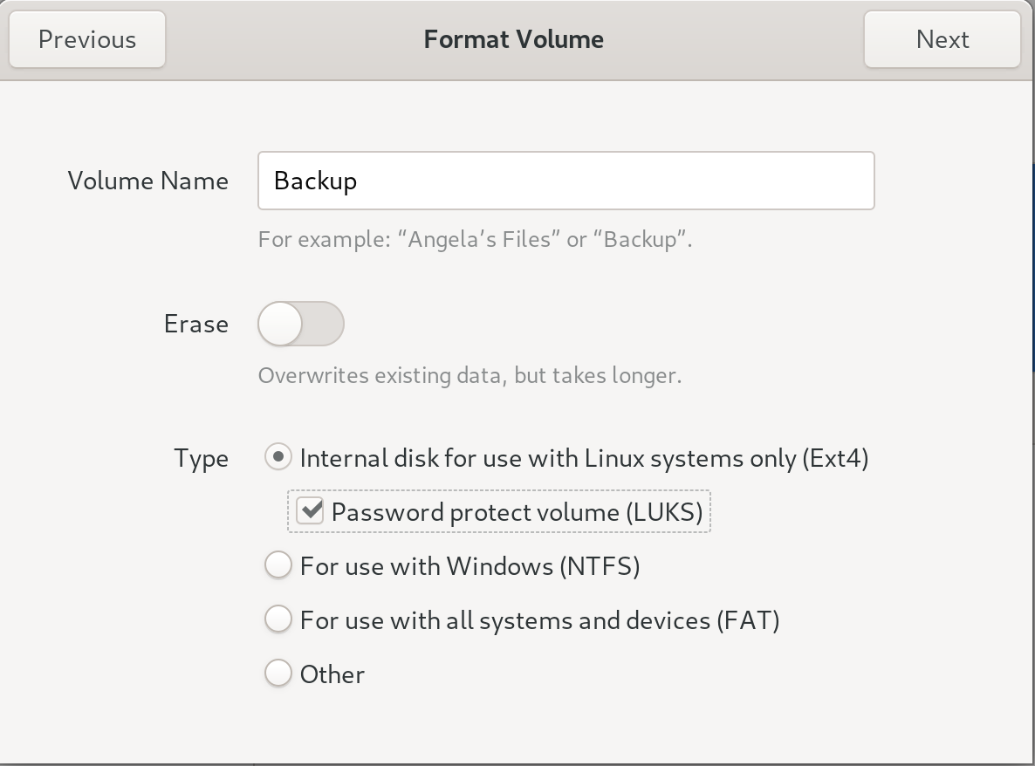Click the Previous button

pyautogui.click(x=86, y=38)
